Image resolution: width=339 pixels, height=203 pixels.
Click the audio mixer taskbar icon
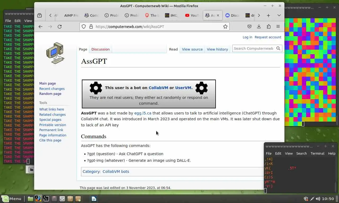tap(62, 199)
